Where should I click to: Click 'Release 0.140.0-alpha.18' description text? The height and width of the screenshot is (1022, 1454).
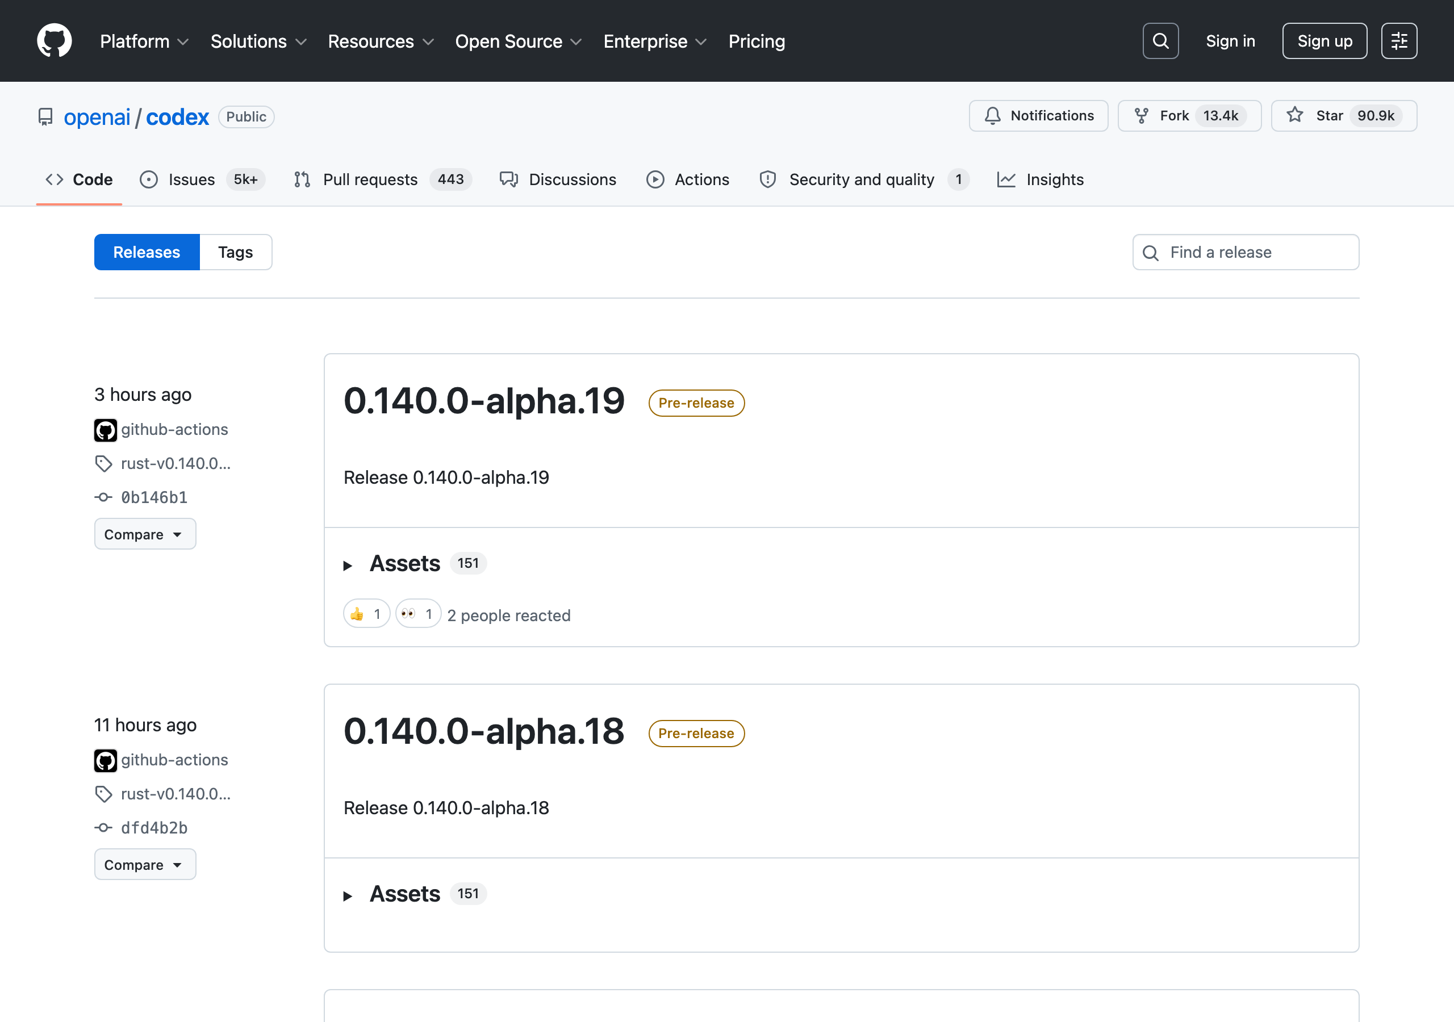pyautogui.click(x=446, y=809)
